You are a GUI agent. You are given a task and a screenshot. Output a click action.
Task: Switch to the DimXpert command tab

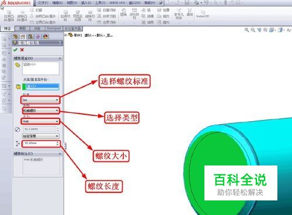point(54,29)
